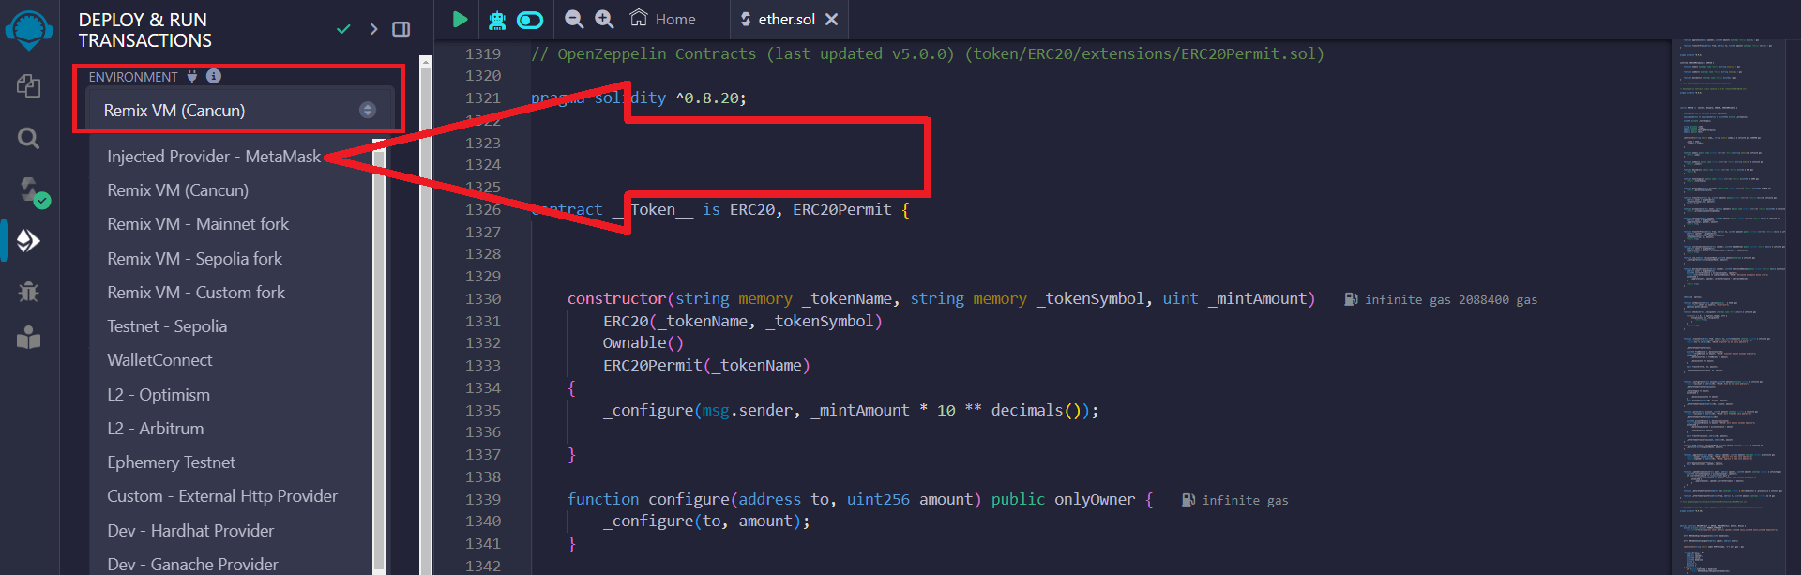
Task: Select WalletConnect option
Action: tap(159, 360)
